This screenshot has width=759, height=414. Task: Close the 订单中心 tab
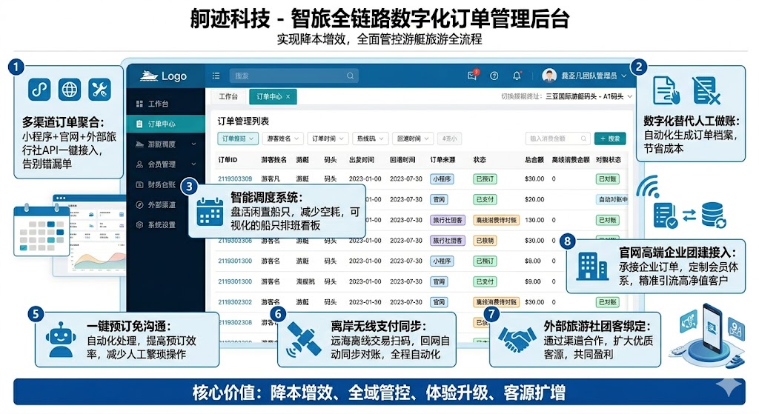pyautogui.click(x=288, y=97)
